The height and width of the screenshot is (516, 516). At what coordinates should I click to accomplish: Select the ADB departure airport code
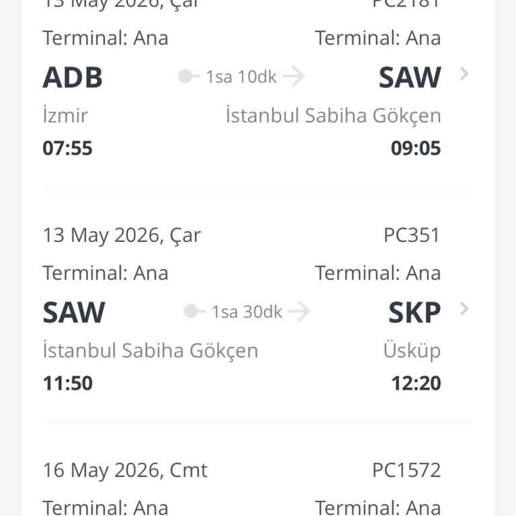coord(73,77)
